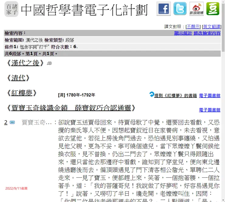Share page on Facebook
225x202 pixels.
pos(164,9)
